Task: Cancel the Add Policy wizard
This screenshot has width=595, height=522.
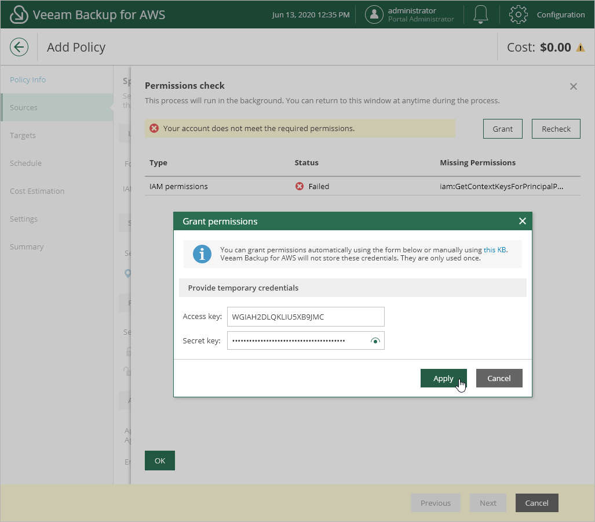Action: point(536,503)
